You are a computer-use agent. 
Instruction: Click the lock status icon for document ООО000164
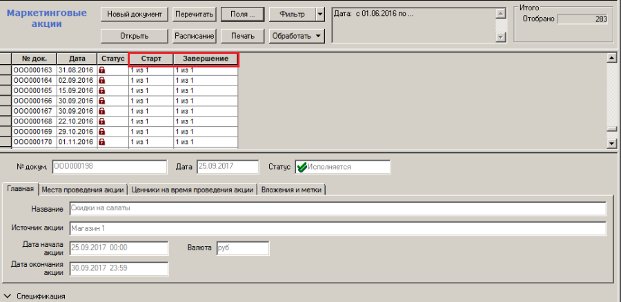[102, 81]
